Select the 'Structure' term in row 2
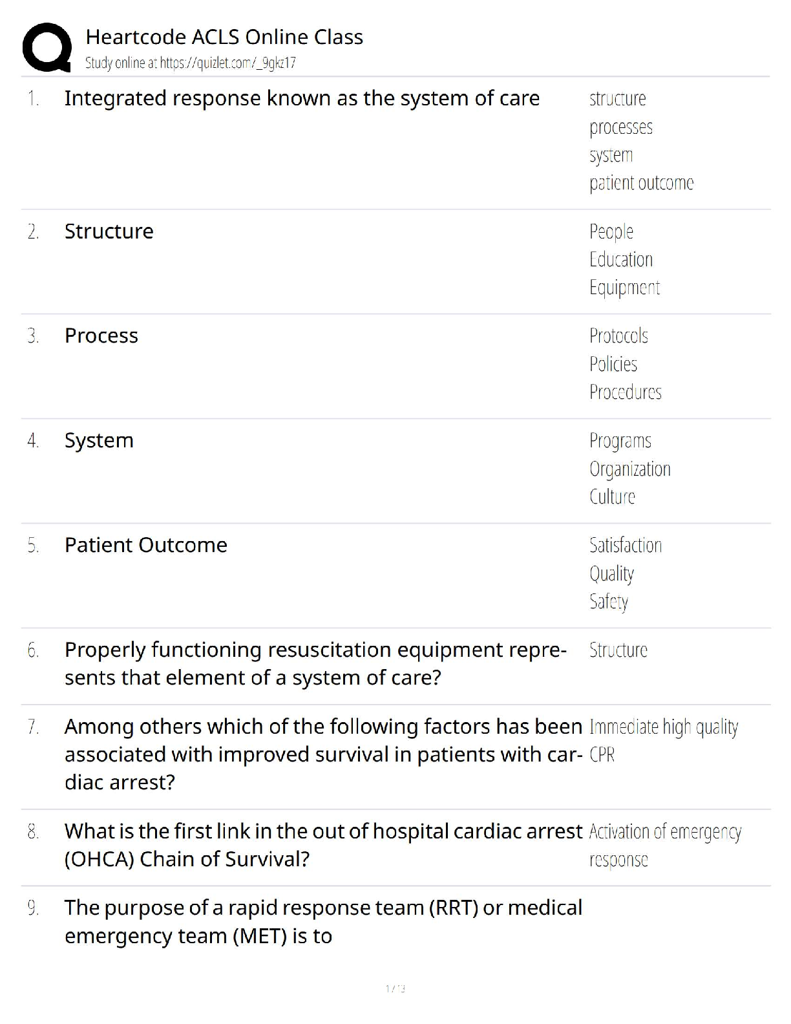The image size is (791, 1024). point(109,231)
